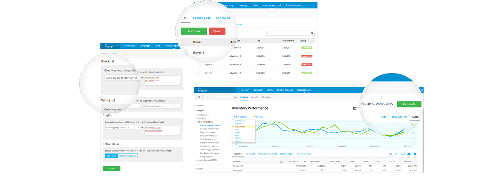Image resolution: width=503 pixels, height=192 pixels.
Task: Set default status to Require approval
Action: 128,156
